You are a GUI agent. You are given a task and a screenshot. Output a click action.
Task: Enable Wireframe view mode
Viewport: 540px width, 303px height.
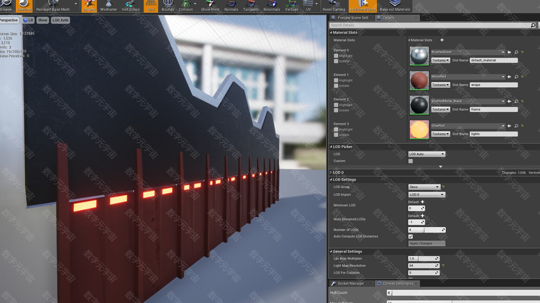click(108, 5)
